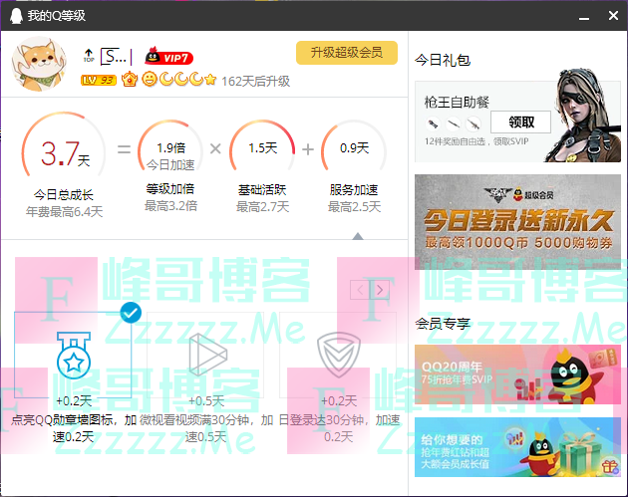Close the 我的Q等级 window
Viewport: 628px width, 497px height.
(613, 16)
